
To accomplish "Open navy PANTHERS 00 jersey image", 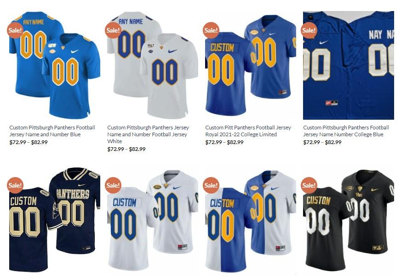I will pos(55,220).
